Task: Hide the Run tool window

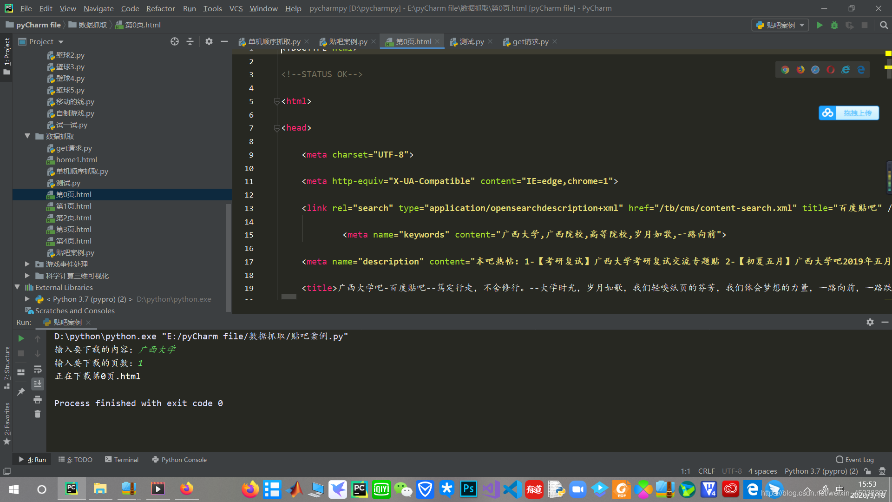Action: coord(885,322)
